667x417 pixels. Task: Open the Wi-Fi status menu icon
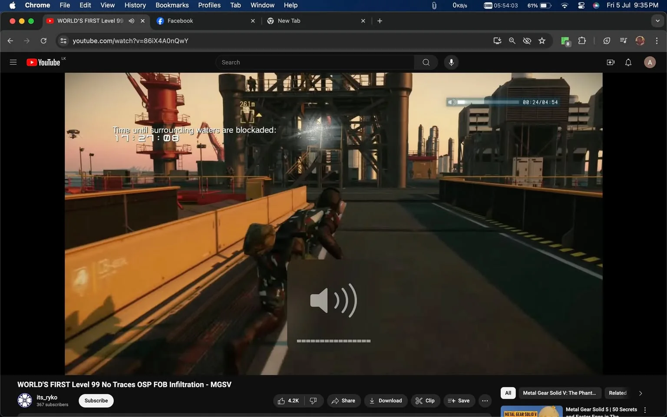(565, 5)
